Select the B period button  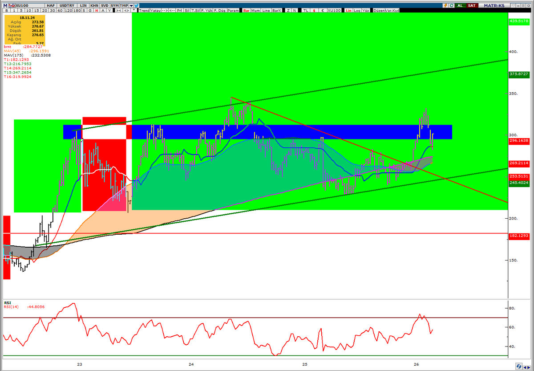[x=6, y=10]
